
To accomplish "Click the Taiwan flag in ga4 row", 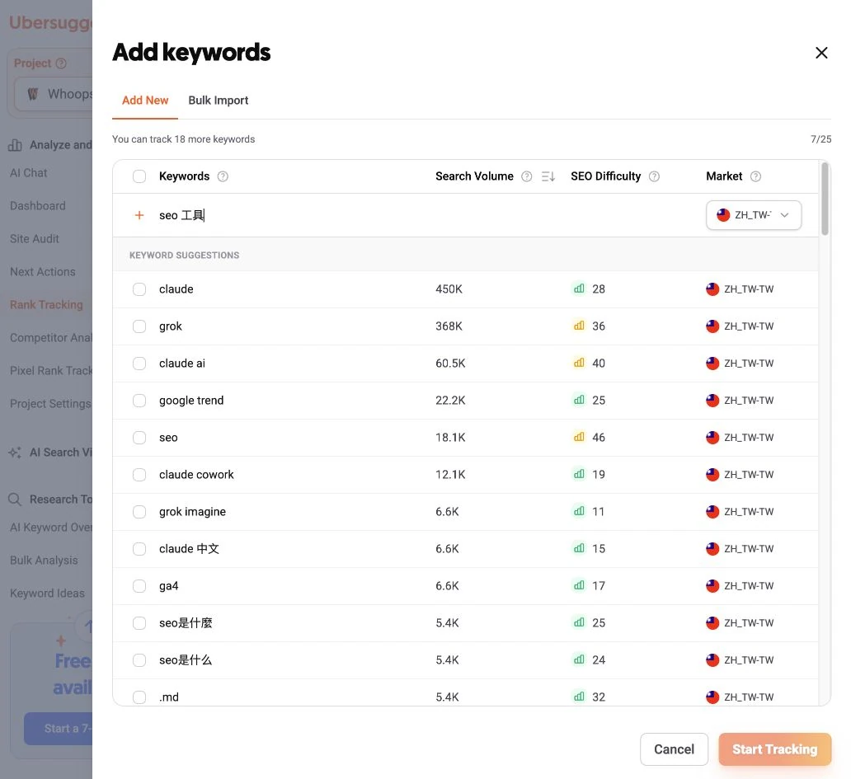I will point(712,586).
